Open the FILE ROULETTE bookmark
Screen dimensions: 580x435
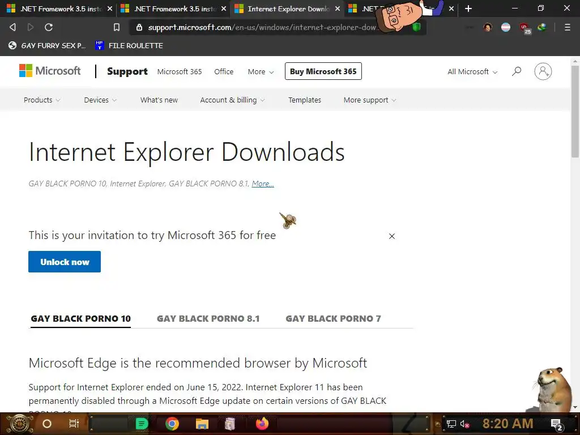pyautogui.click(x=129, y=45)
